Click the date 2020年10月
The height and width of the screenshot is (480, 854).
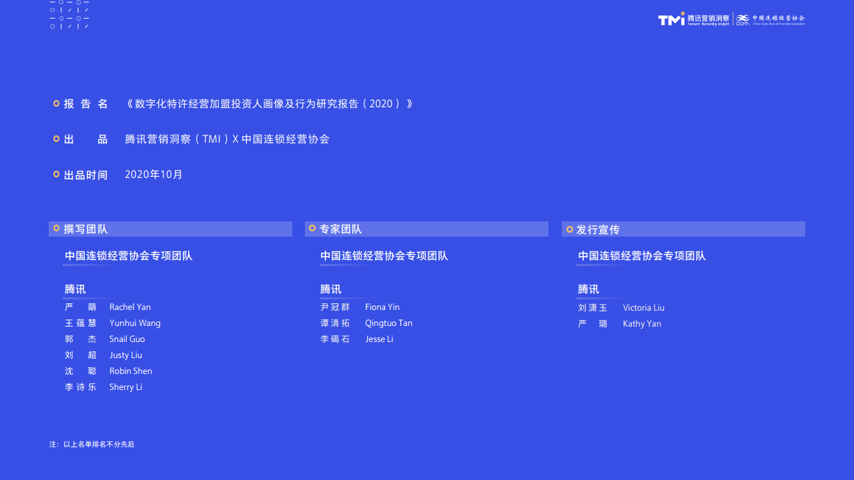(153, 175)
